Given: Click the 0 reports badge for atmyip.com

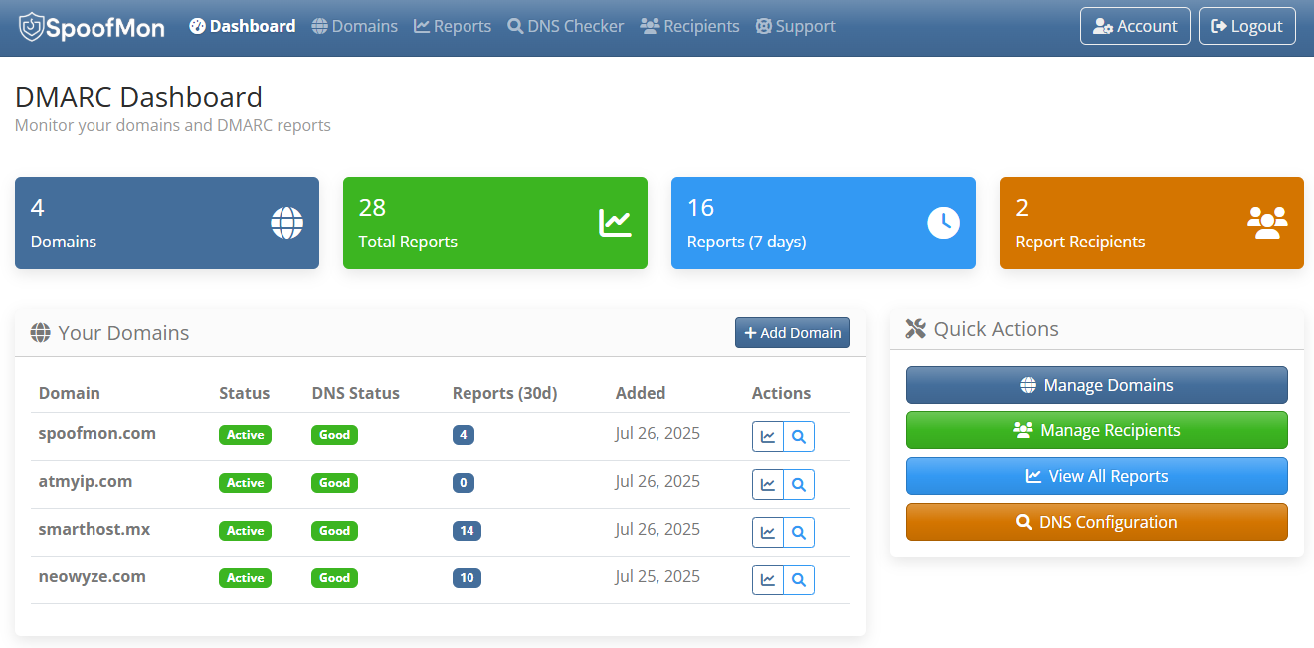Looking at the screenshot, I should (x=464, y=483).
